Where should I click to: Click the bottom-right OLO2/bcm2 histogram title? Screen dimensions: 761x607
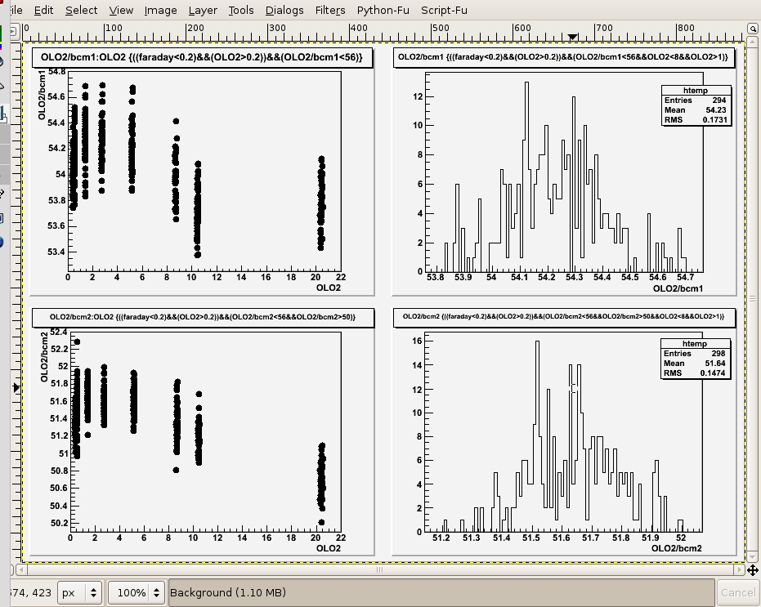tap(563, 316)
